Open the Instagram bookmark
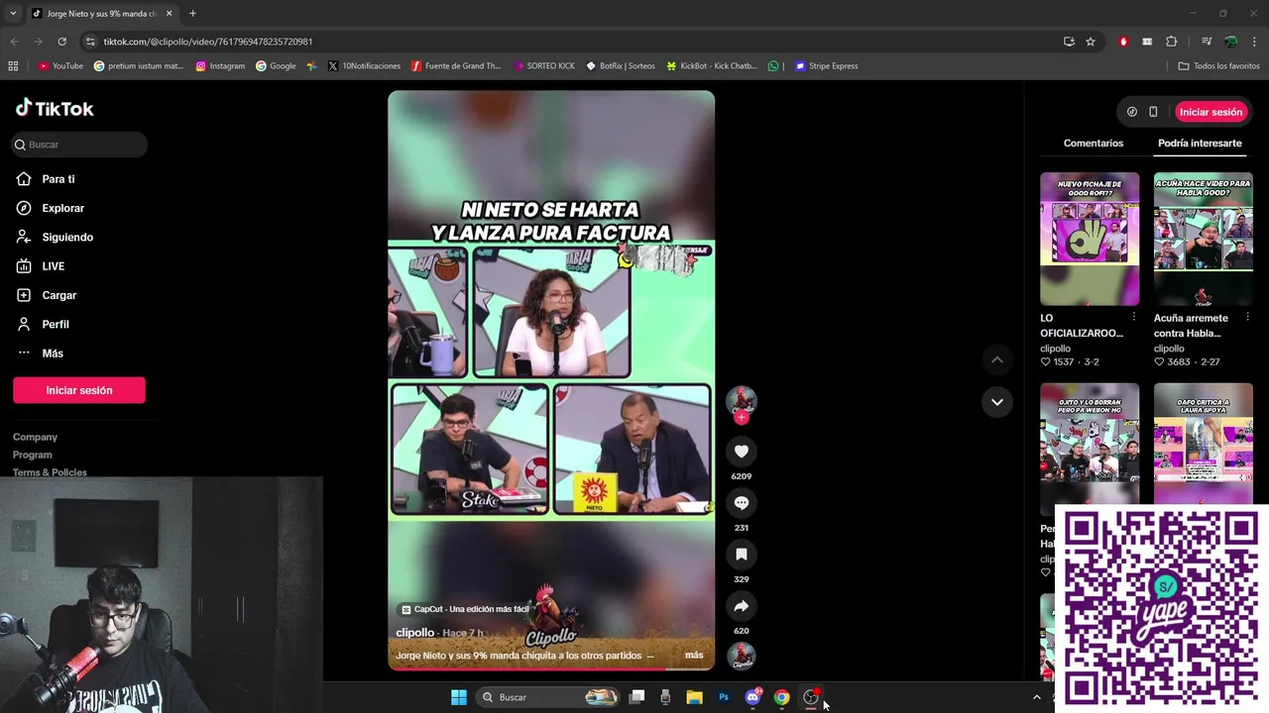The width and height of the screenshot is (1269, 713). click(220, 66)
